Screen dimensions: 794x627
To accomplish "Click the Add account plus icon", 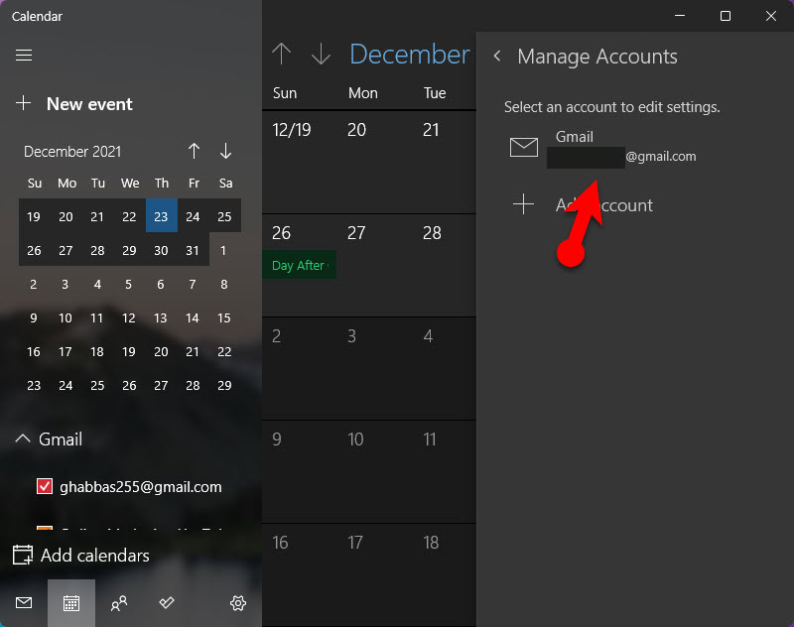I will [523, 204].
